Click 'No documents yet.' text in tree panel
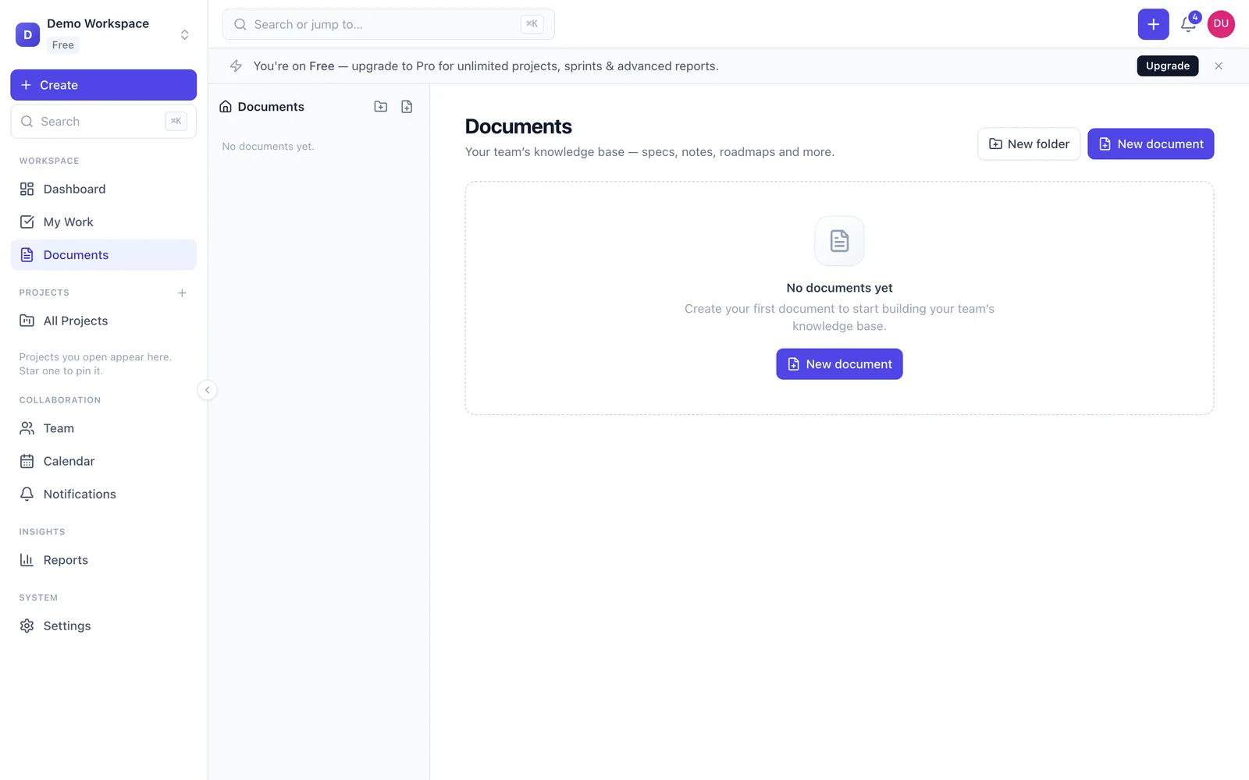 point(268,147)
